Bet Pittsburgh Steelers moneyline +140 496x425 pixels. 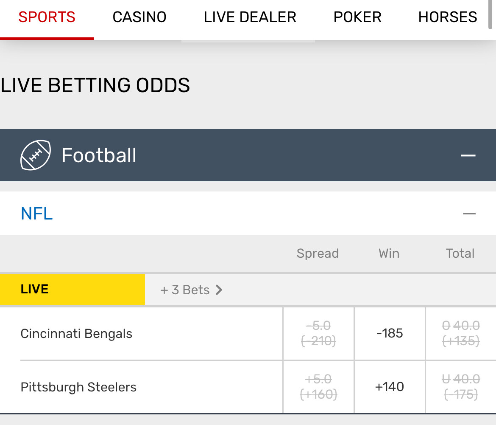click(390, 387)
